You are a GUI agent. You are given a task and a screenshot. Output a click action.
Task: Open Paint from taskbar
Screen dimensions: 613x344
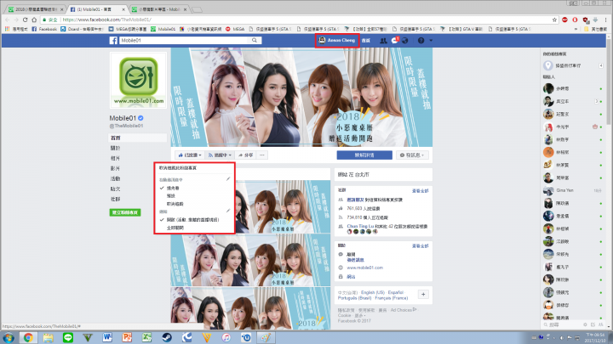[266, 337]
